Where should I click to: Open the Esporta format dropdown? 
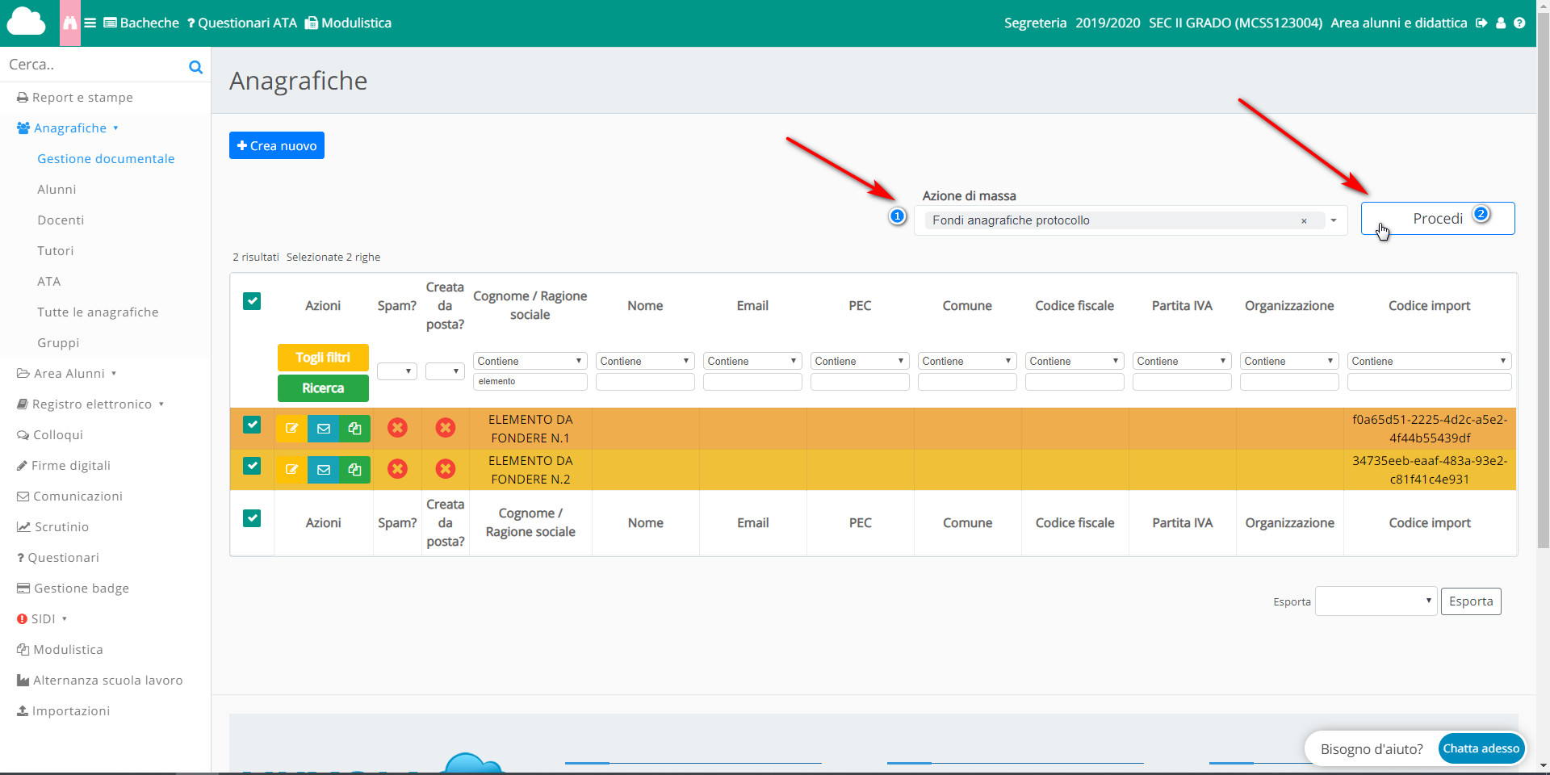click(x=1376, y=601)
